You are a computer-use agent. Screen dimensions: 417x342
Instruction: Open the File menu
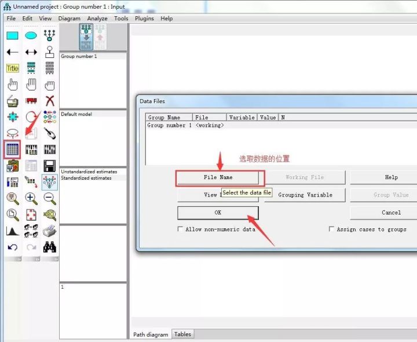pyautogui.click(x=11, y=19)
